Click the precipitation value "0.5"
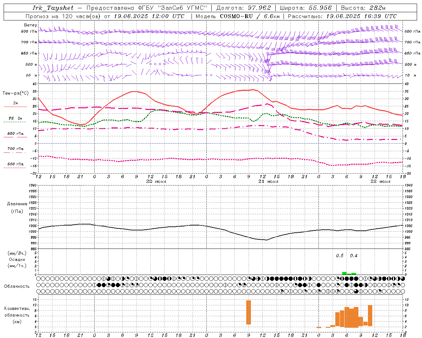Viewport: 422px width, 338px height. 340,256
